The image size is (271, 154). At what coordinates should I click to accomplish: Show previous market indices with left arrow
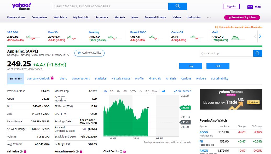point(255,36)
